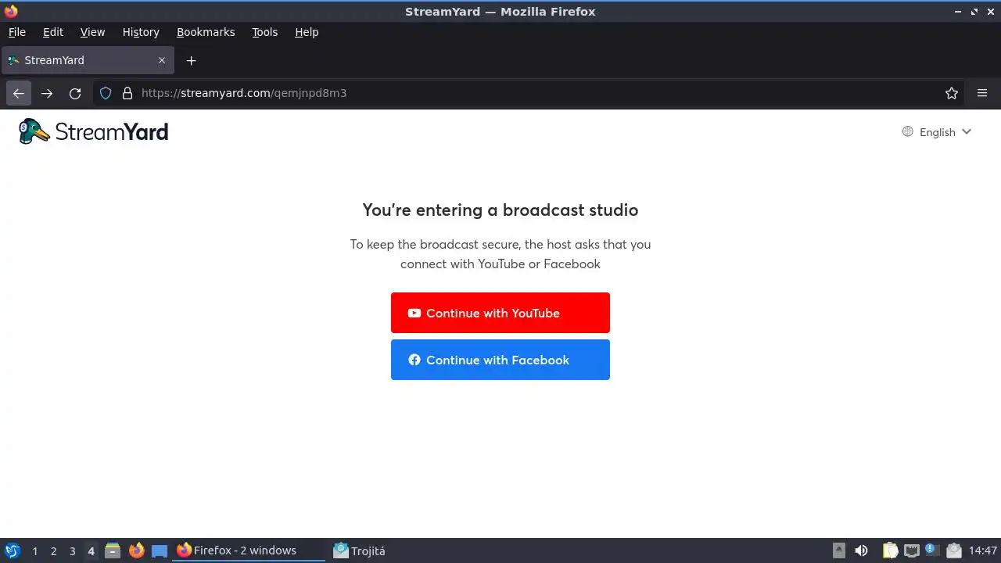Launch the file manager from the panel
1001x563 pixels.
(x=113, y=550)
